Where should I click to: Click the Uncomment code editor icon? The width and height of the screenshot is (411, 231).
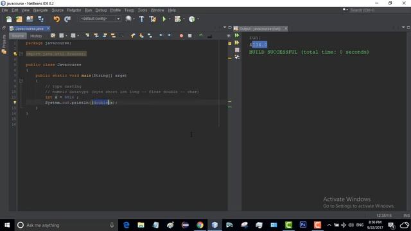pos(209,36)
